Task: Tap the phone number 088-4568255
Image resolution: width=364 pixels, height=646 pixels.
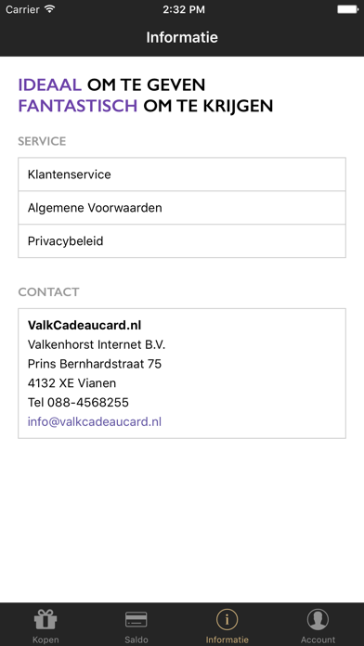Action: pyautogui.click(x=88, y=402)
